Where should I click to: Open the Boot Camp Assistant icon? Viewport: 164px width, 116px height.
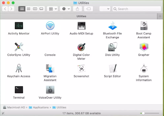click(x=144, y=26)
